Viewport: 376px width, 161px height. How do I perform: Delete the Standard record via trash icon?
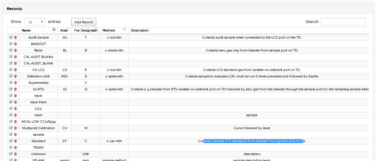16,141
